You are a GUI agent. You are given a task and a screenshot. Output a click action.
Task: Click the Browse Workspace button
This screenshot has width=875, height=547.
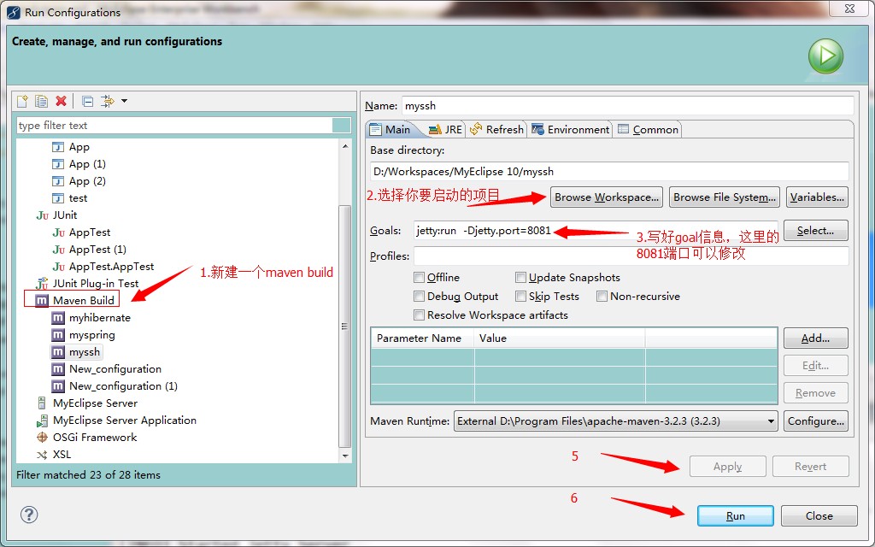607,197
